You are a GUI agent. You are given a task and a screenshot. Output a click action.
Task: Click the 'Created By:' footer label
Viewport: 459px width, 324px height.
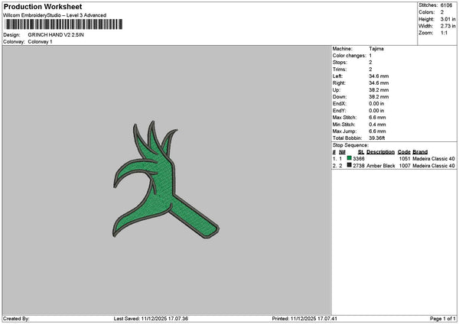[16, 319]
